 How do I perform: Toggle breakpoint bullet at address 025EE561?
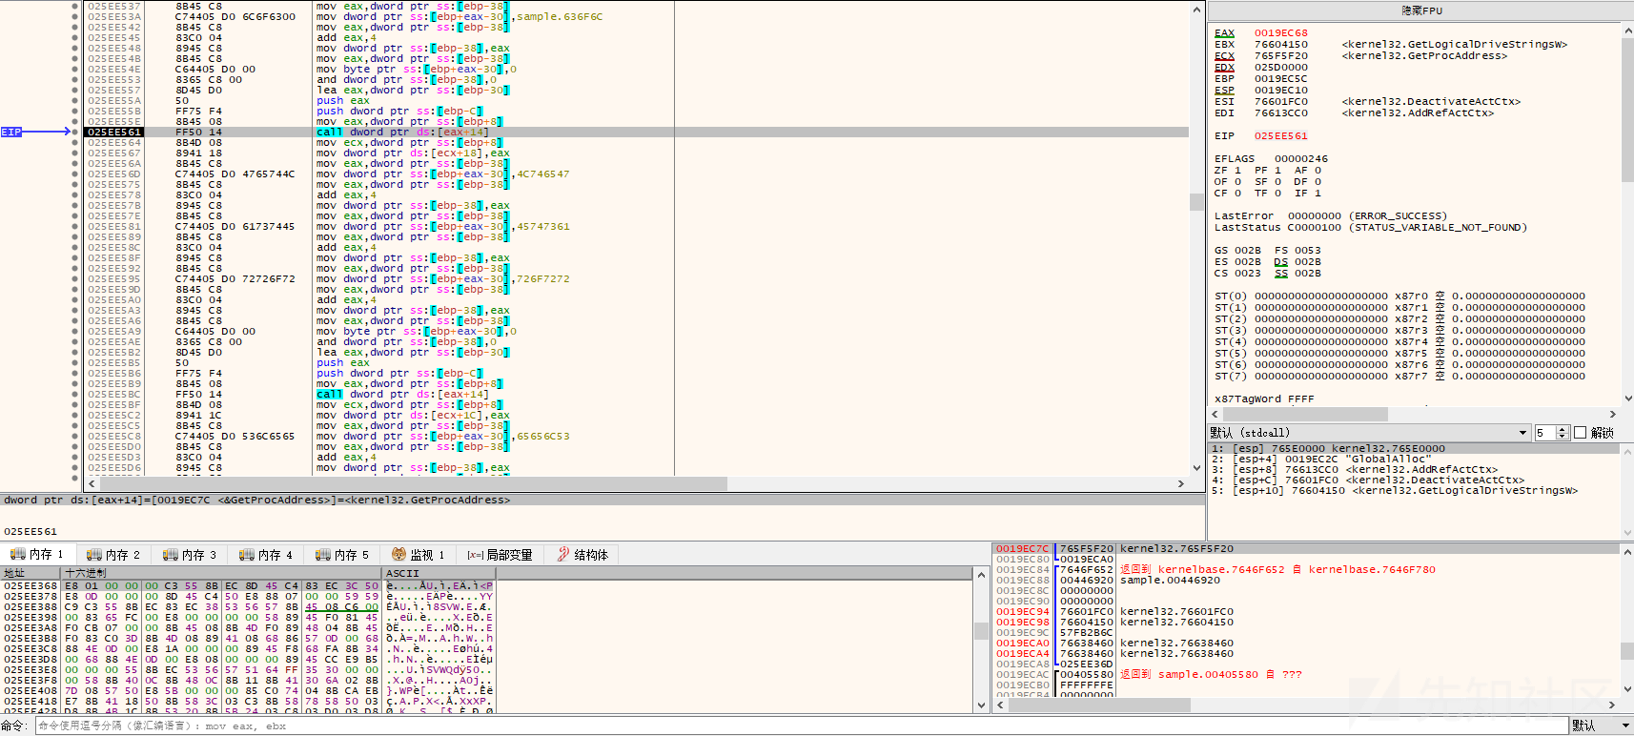75,133
